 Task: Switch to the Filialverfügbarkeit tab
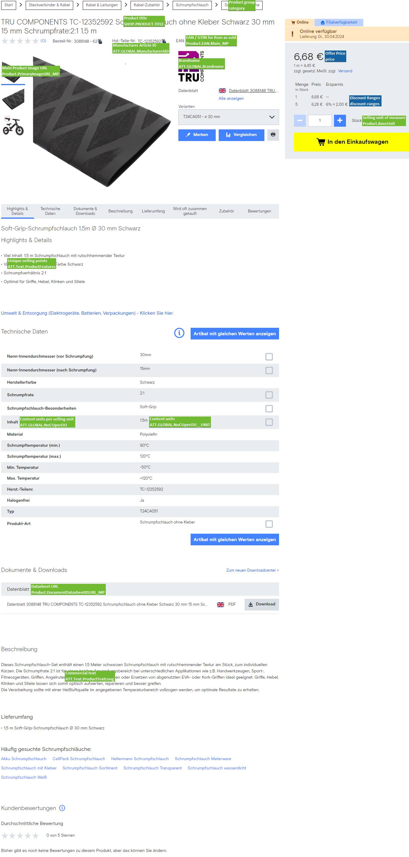click(339, 22)
